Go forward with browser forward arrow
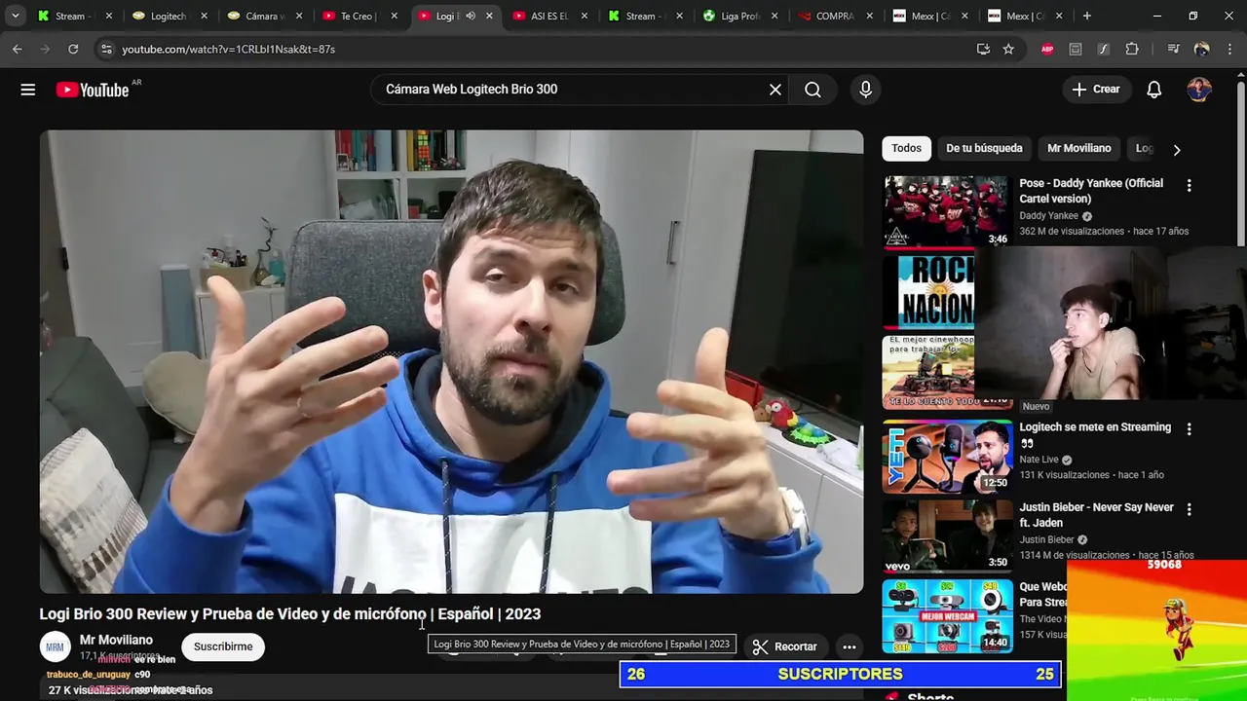1247x701 pixels. 45,49
